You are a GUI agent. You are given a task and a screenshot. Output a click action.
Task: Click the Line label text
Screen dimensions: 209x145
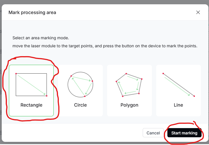click(178, 105)
